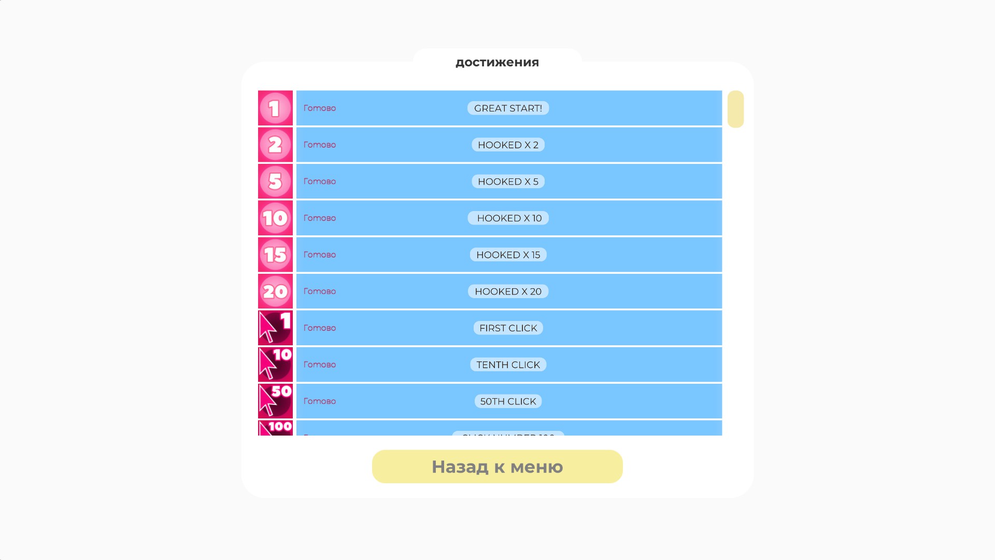Click the pink number 2 achievement icon

click(x=275, y=145)
